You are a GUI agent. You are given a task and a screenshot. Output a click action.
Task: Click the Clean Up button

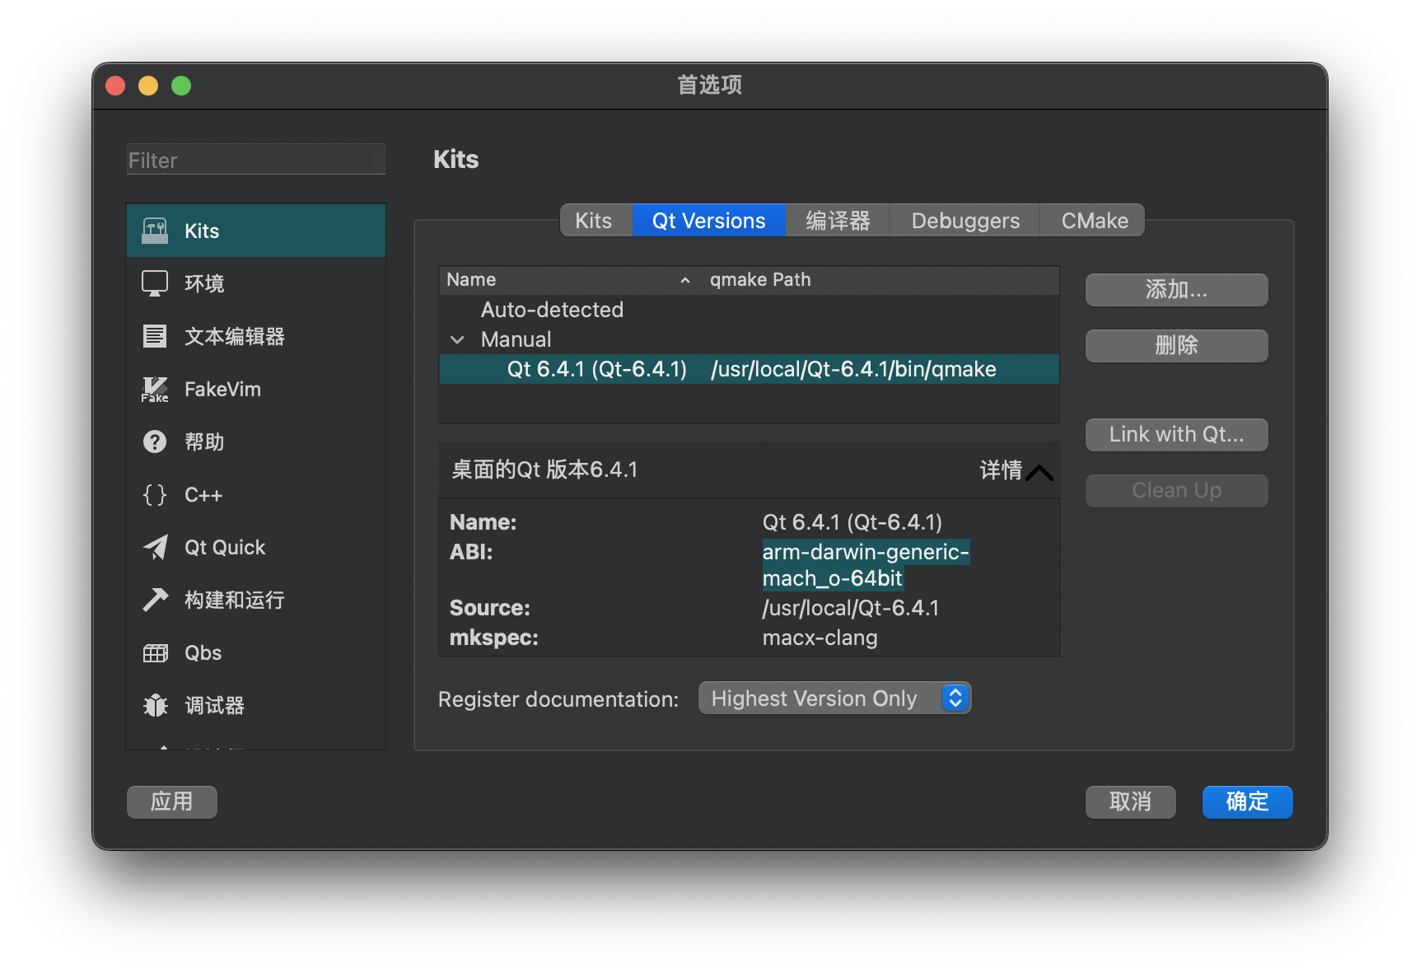pos(1176,491)
